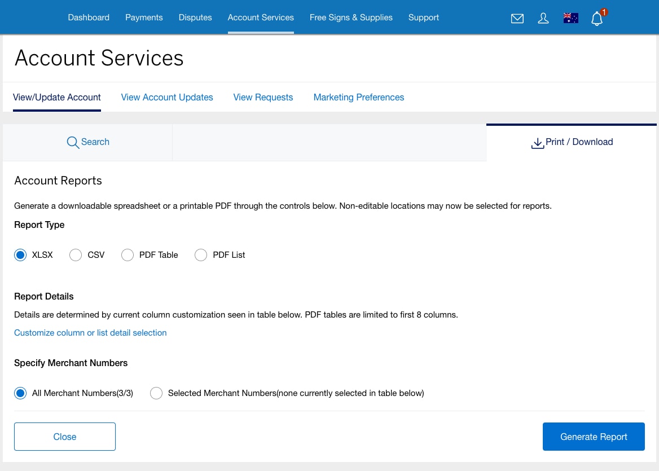Open the Search panel tab
The width and height of the screenshot is (659, 471).
[87, 143]
